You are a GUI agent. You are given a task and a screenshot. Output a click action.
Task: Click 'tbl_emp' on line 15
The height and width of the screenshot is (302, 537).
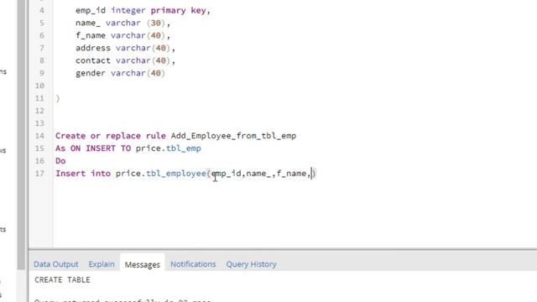(x=184, y=148)
